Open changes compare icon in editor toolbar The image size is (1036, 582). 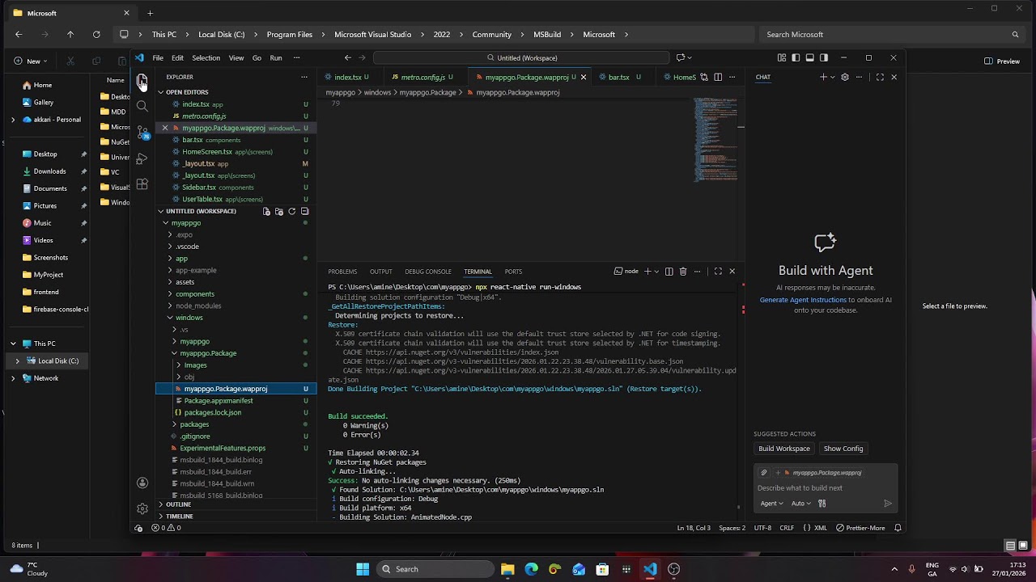[704, 77]
